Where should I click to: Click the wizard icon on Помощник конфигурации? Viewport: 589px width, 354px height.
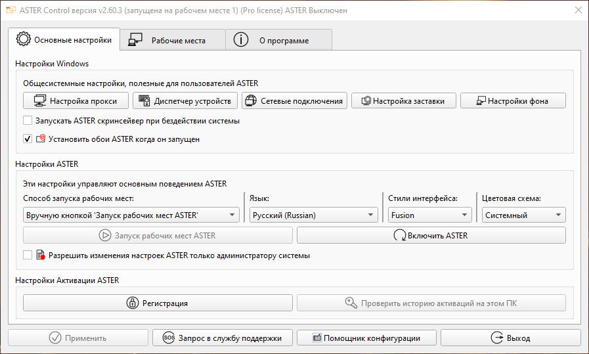[317, 338]
